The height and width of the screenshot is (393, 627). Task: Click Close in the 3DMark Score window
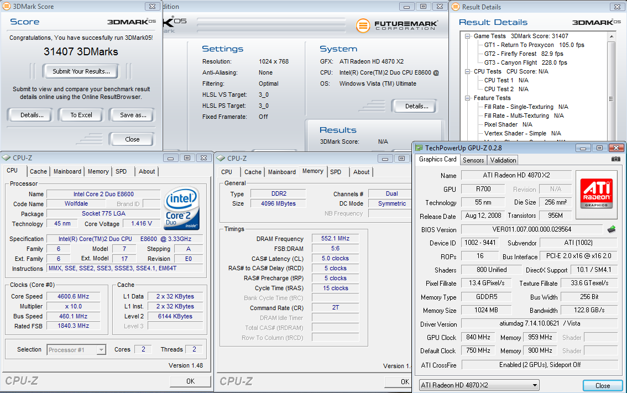click(x=132, y=139)
